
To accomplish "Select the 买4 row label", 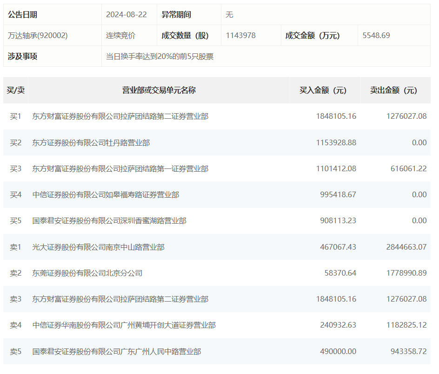I will [x=16, y=195].
